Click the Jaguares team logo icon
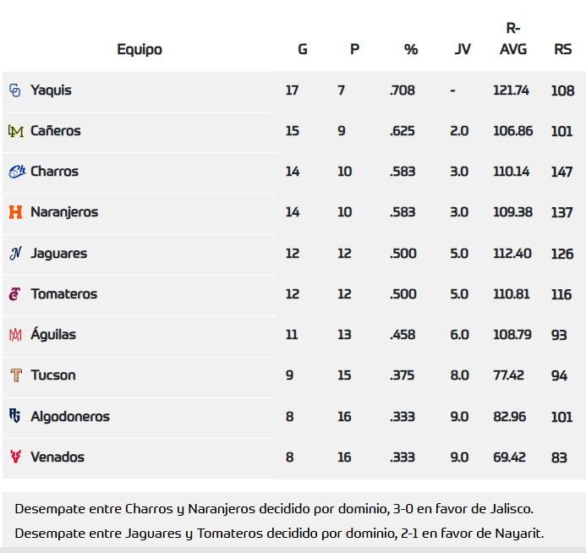This screenshot has height=553, width=586. 15,254
